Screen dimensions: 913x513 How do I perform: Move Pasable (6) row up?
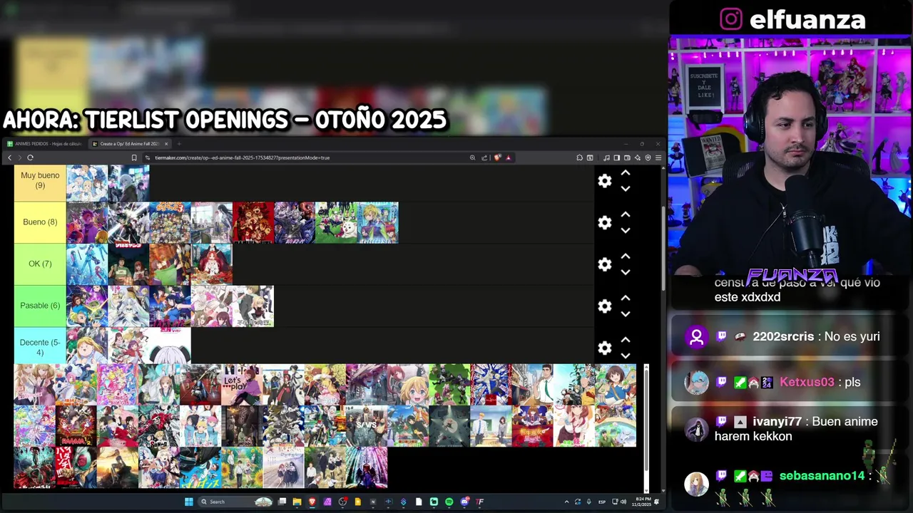(626, 298)
